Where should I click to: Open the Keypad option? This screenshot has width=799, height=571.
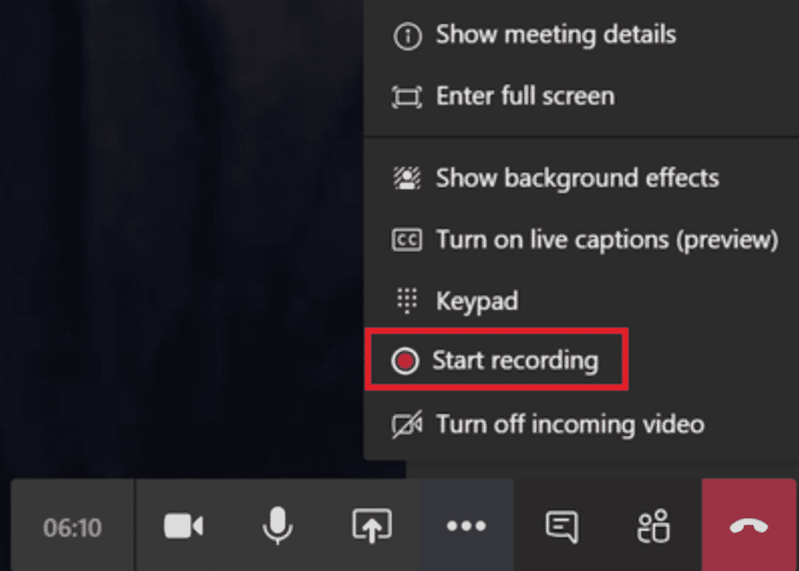pos(476,301)
